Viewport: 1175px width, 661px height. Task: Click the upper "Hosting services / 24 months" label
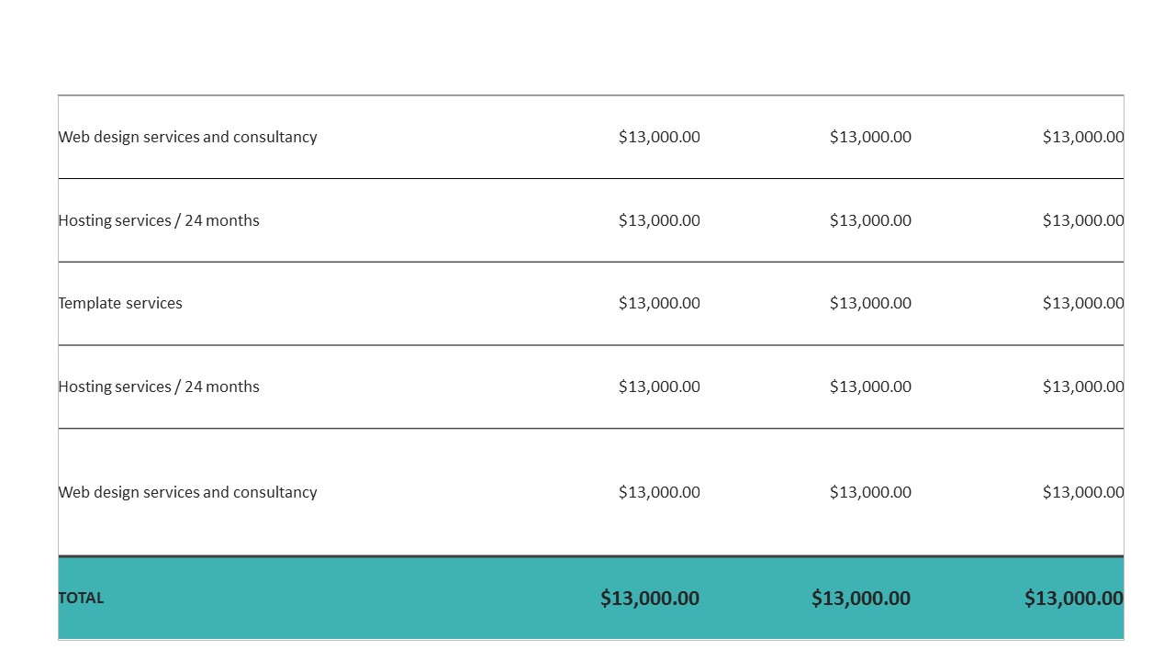click(159, 220)
